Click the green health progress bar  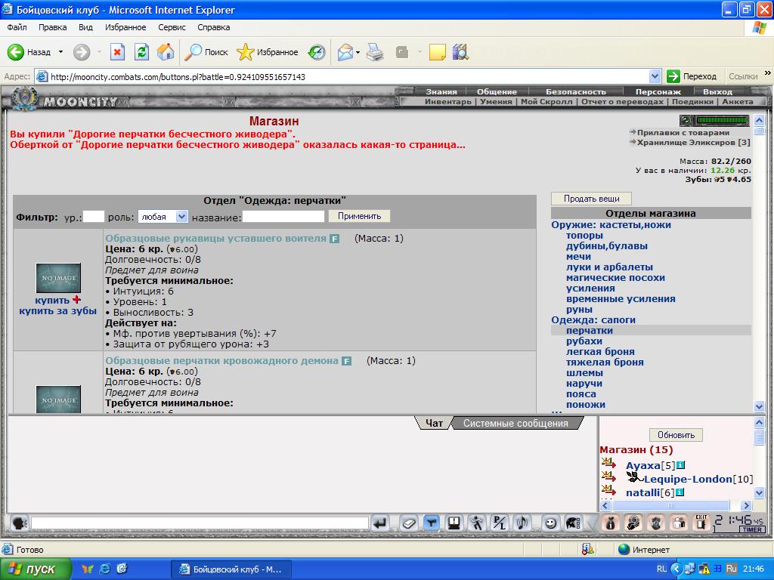[722, 120]
